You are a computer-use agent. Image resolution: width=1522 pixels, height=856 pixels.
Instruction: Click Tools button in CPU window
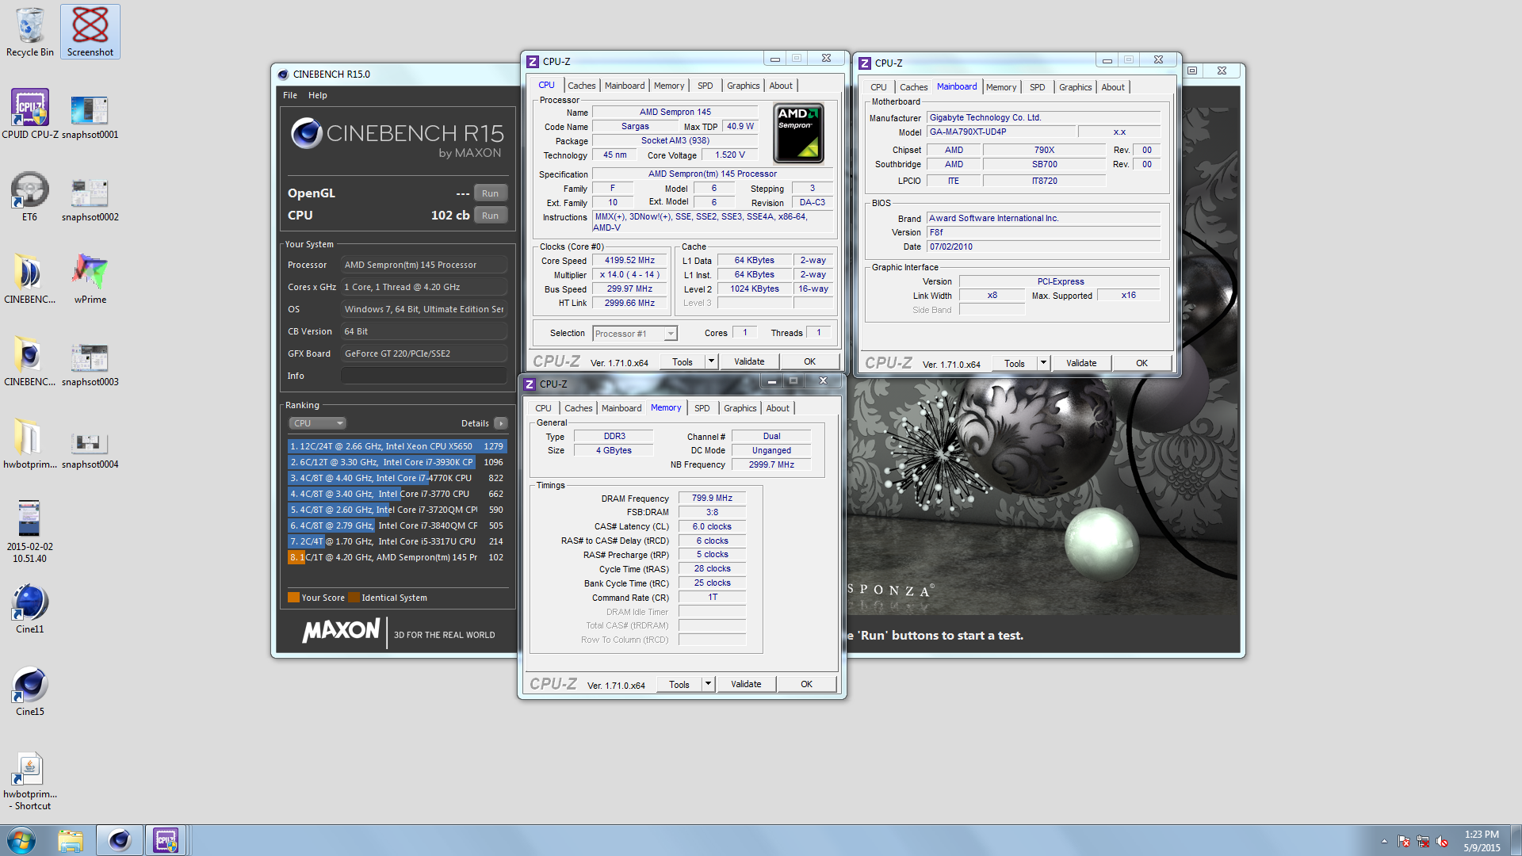point(683,361)
